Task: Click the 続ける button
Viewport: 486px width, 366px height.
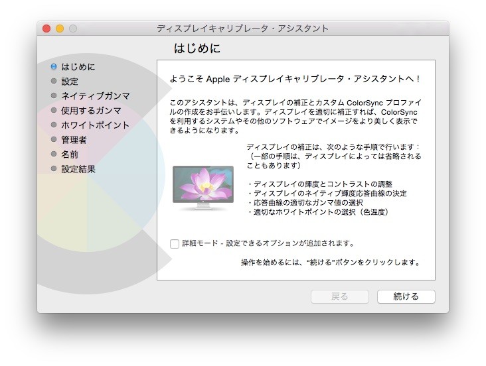Action: (406, 296)
